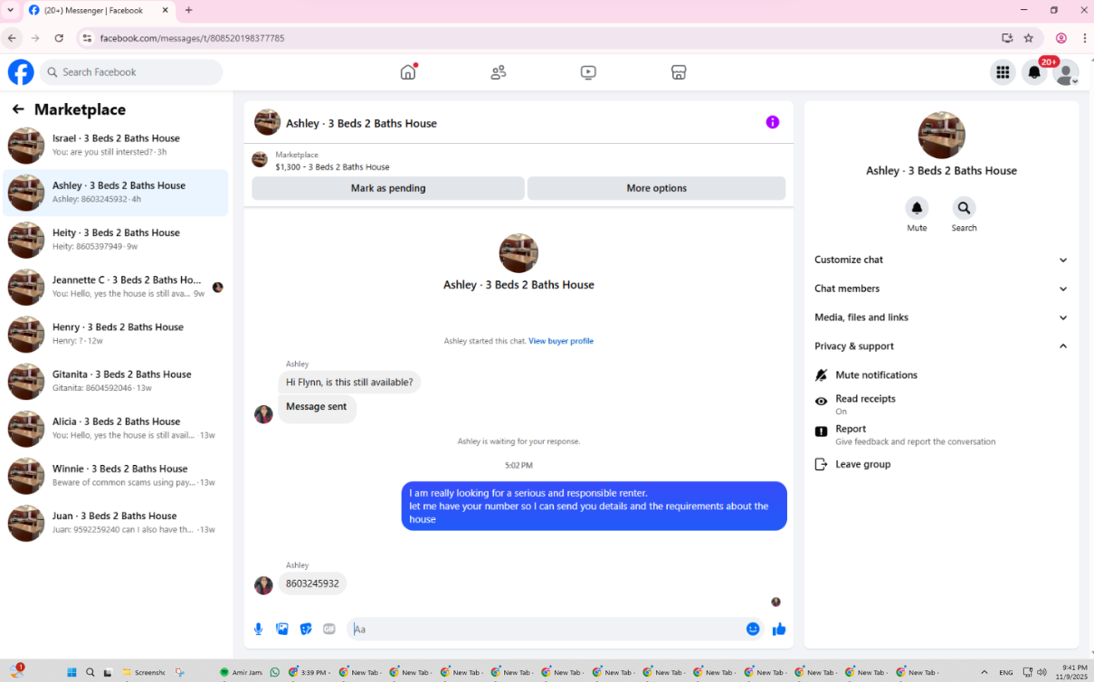Open the Facebook home icon

(x=408, y=72)
